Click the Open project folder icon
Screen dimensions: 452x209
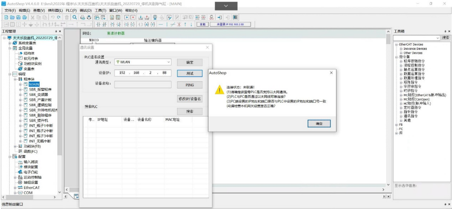pos(12,17)
